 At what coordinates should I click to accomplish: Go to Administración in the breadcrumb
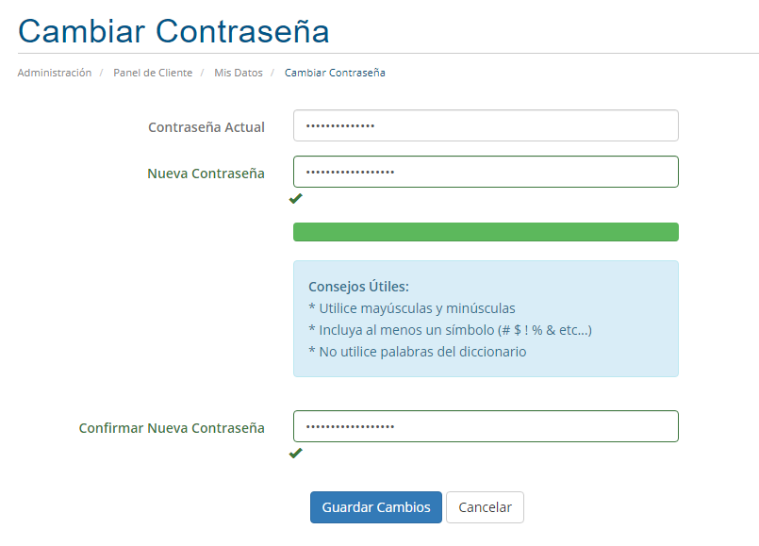click(x=55, y=73)
